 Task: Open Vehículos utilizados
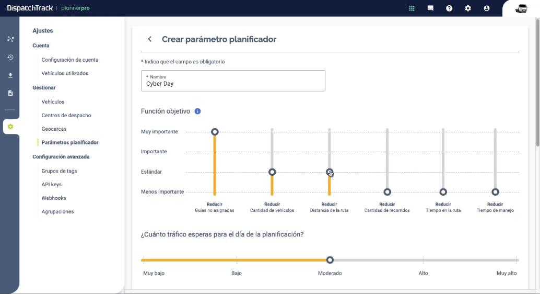[65, 73]
